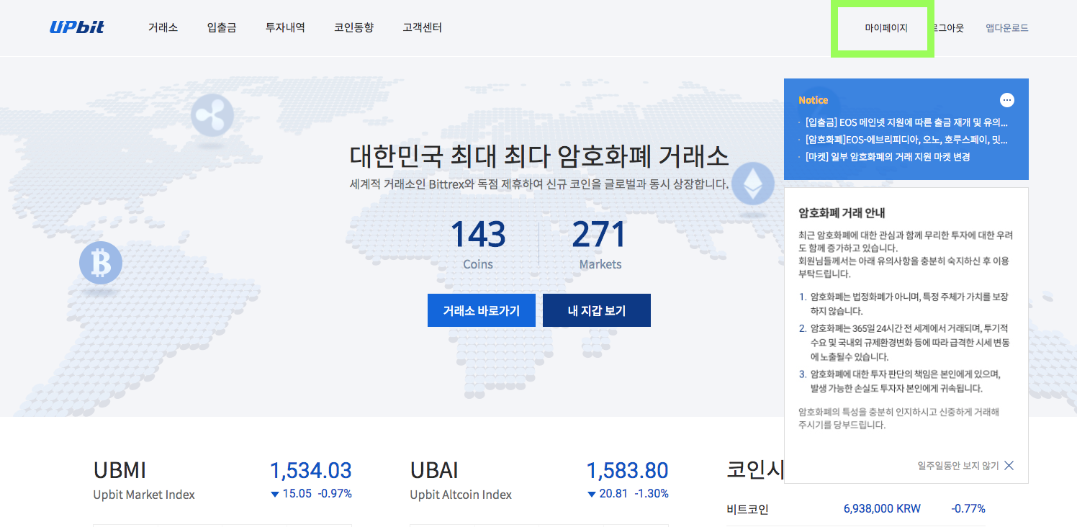This screenshot has width=1077, height=527.
Task: Click 일주일동안 보지 않기 text
Action: pos(958,466)
